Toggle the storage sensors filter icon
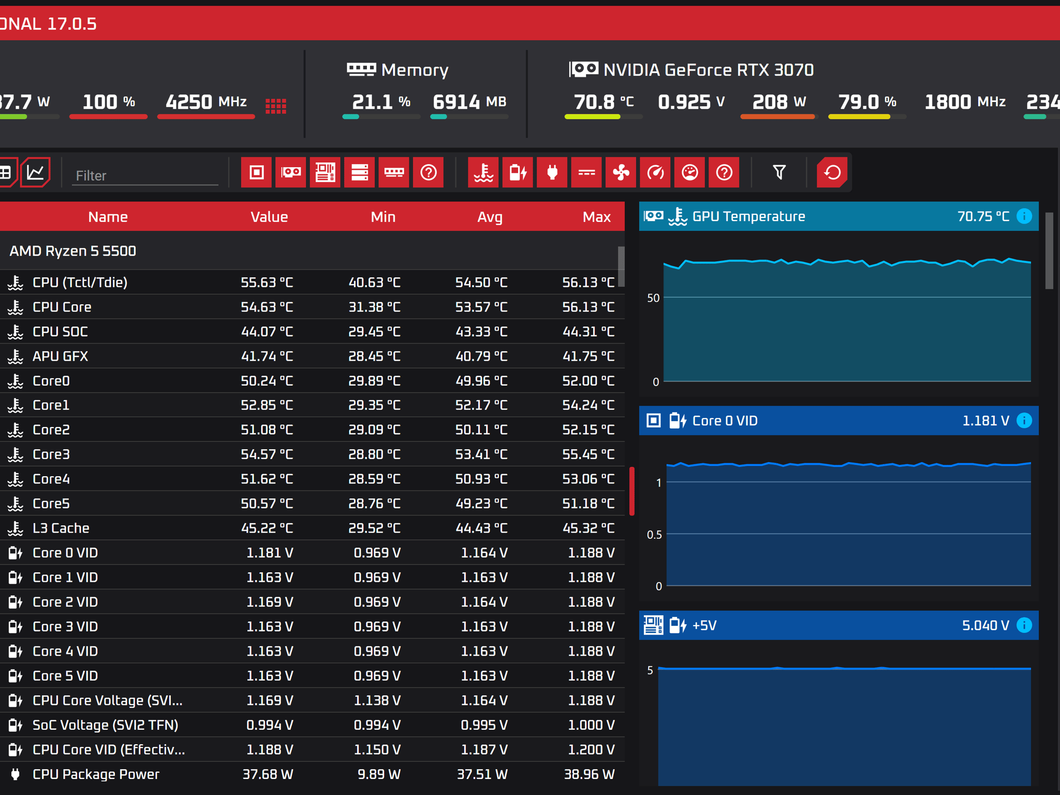The height and width of the screenshot is (795, 1060). 360,172
